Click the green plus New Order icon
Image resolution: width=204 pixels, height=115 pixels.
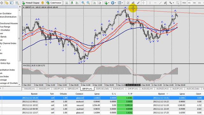click(23, 3)
